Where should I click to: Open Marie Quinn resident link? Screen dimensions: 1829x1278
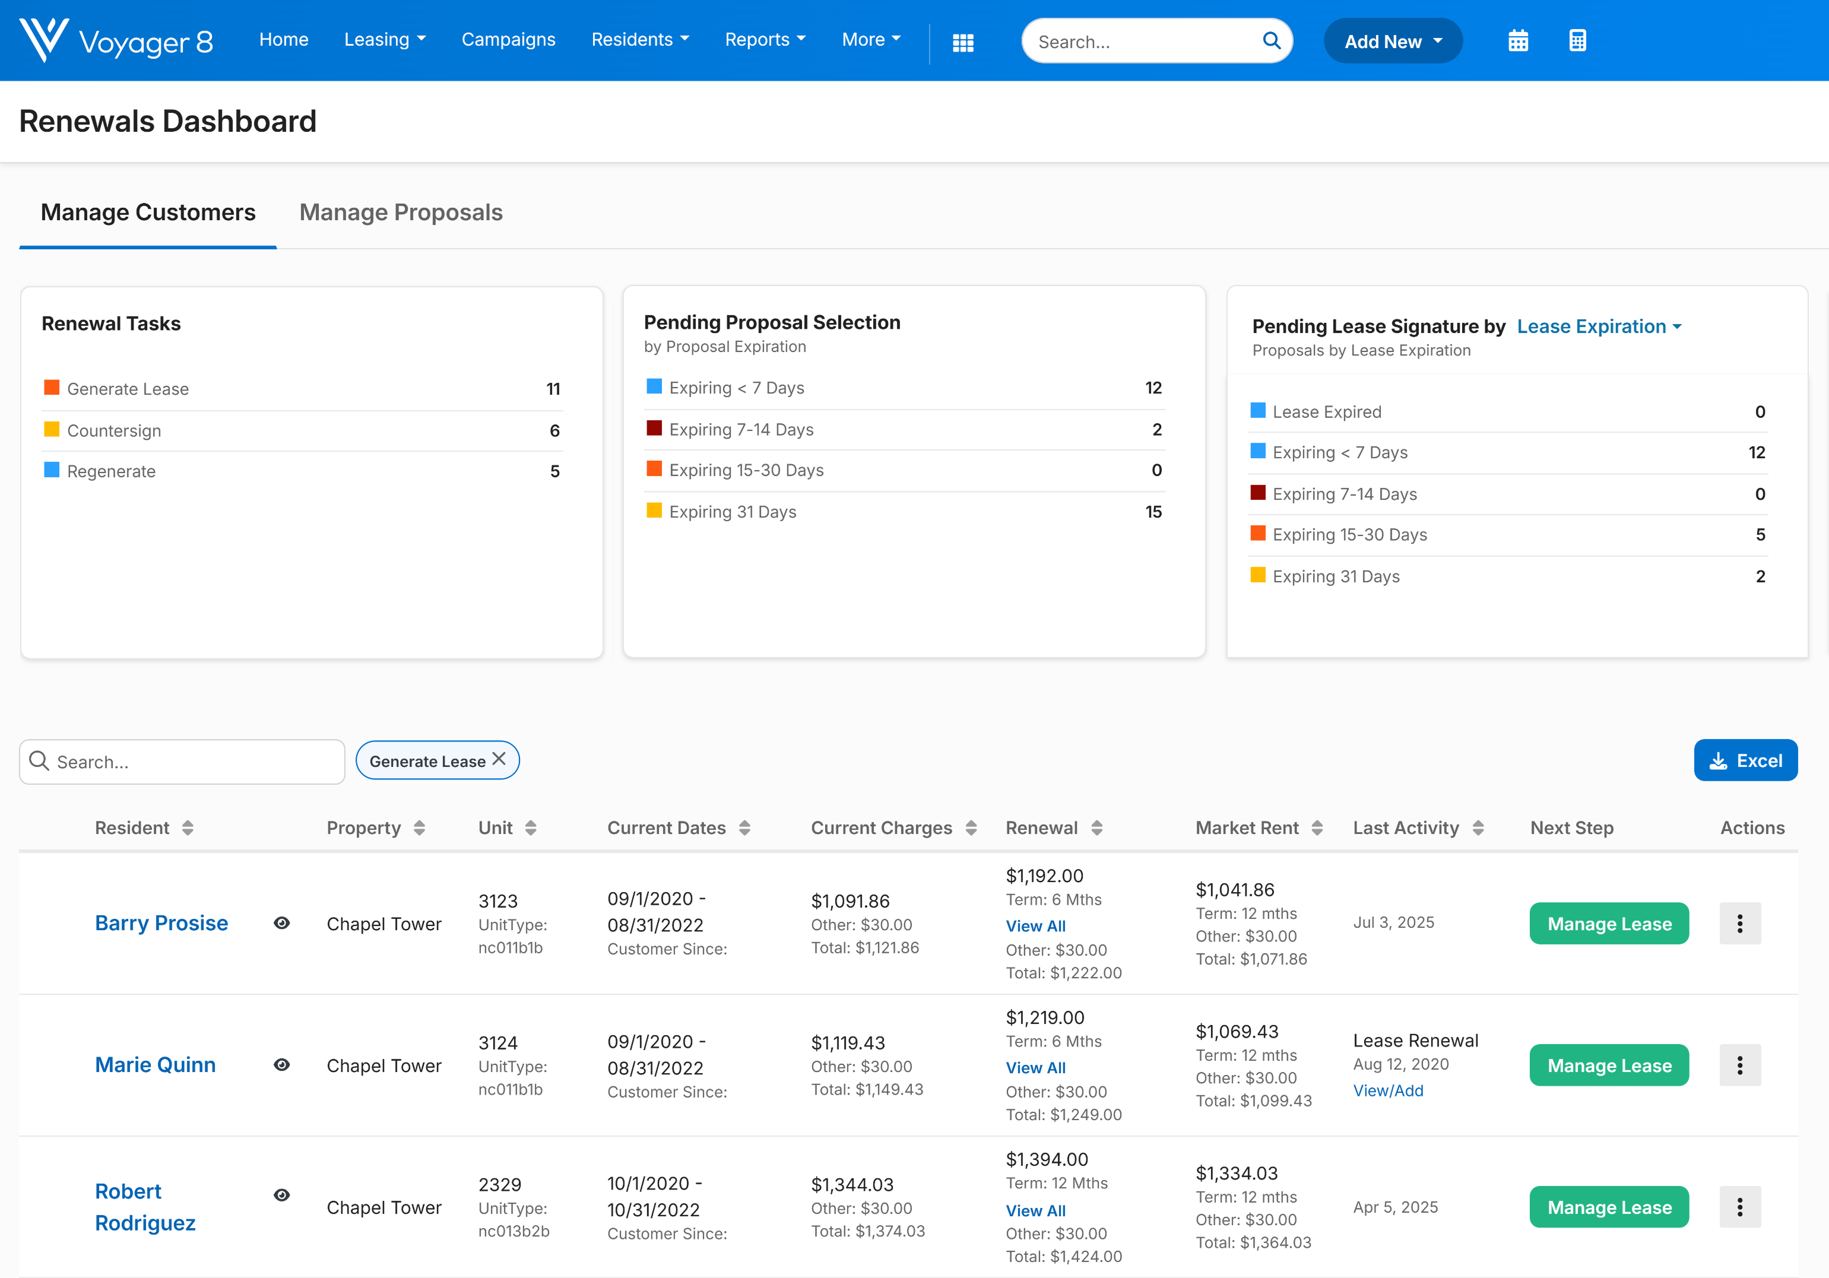[156, 1064]
